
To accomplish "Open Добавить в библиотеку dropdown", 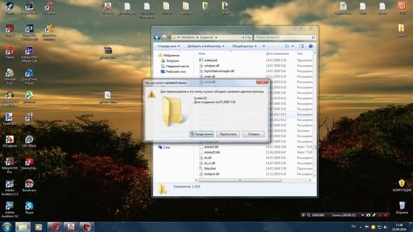I will click(206, 46).
